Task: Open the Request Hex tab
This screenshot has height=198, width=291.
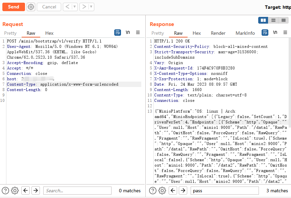Action: (x=49, y=33)
